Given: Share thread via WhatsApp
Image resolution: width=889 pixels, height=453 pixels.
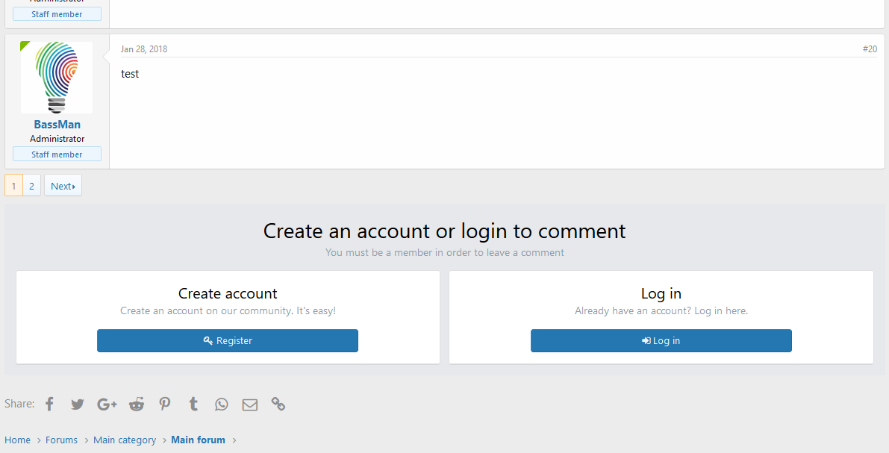Looking at the screenshot, I should pos(222,404).
